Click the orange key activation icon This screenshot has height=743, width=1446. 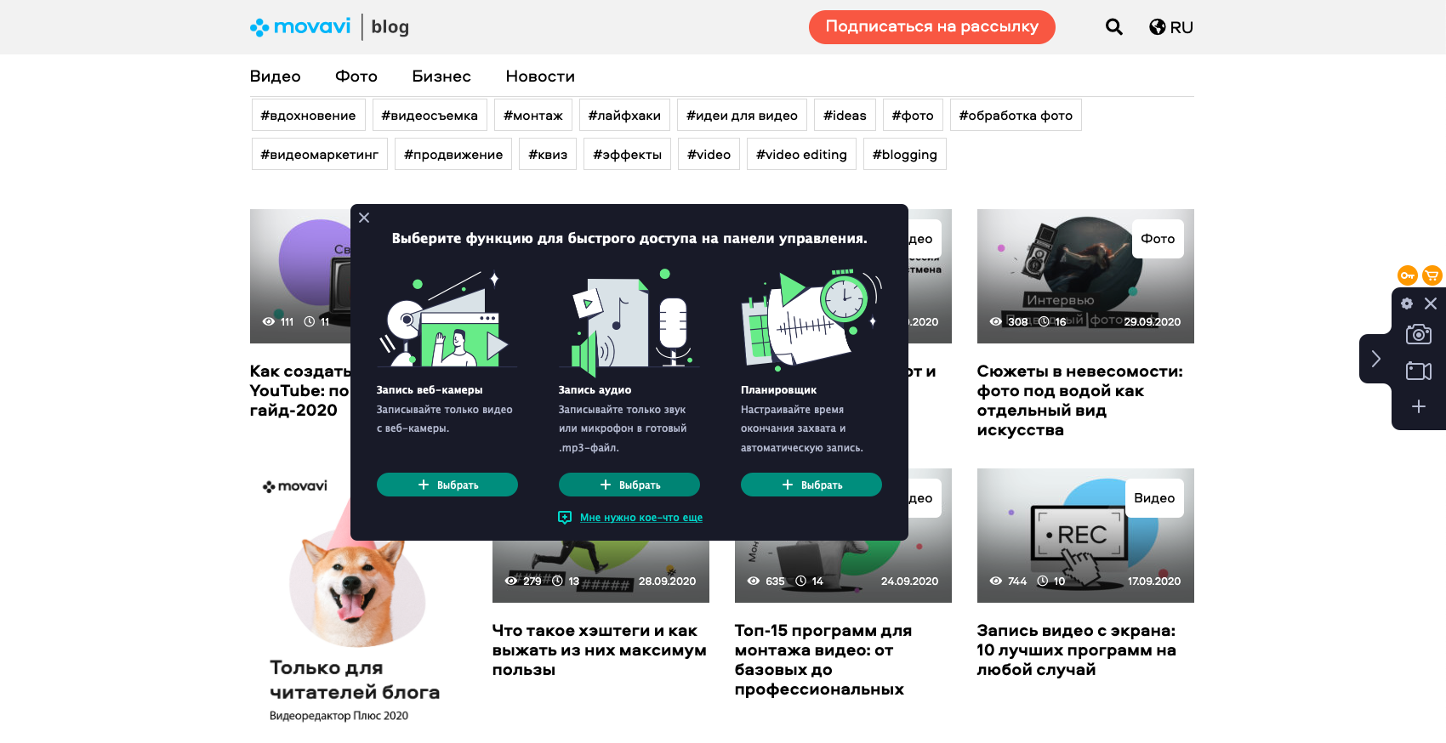click(x=1408, y=275)
